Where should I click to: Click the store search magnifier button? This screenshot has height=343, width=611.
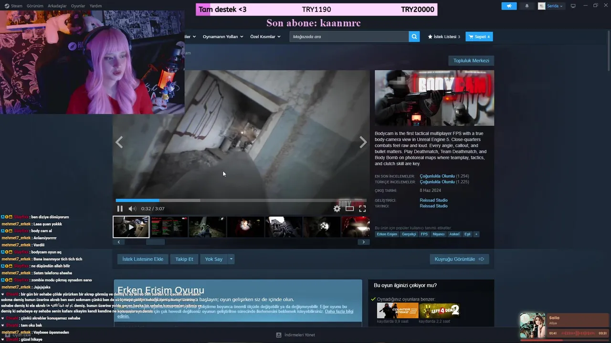pos(414,37)
